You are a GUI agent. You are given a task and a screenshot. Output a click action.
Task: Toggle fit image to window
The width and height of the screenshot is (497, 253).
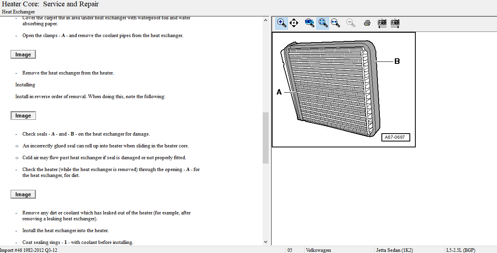[x=323, y=23]
